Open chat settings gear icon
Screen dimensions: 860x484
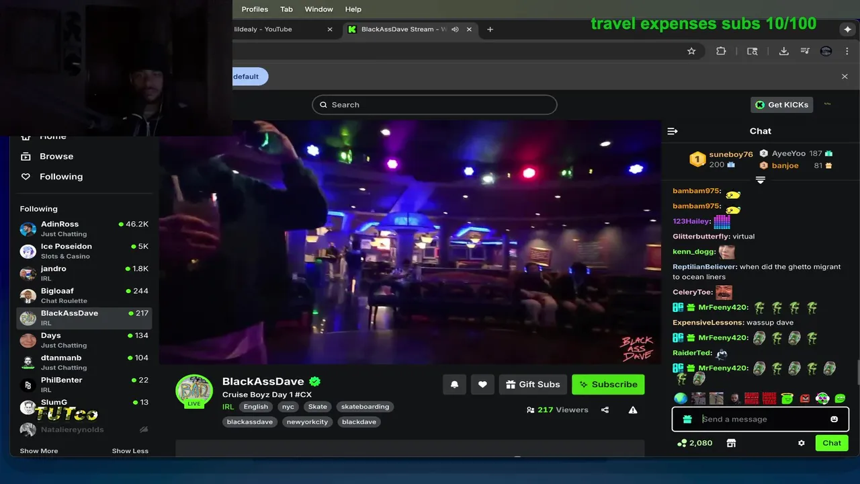pyautogui.click(x=801, y=443)
